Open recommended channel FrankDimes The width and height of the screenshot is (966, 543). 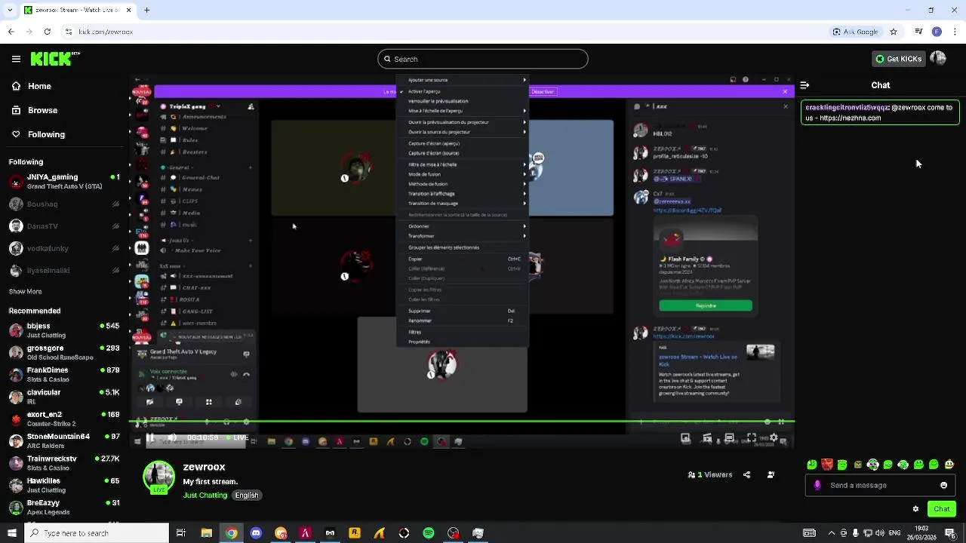64,374
